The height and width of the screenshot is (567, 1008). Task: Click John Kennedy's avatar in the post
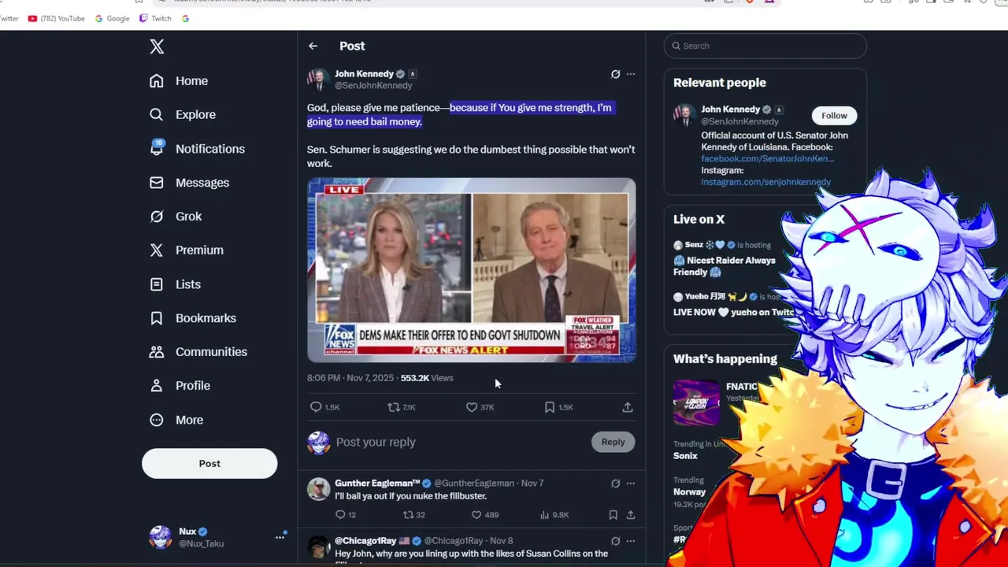click(x=318, y=79)
